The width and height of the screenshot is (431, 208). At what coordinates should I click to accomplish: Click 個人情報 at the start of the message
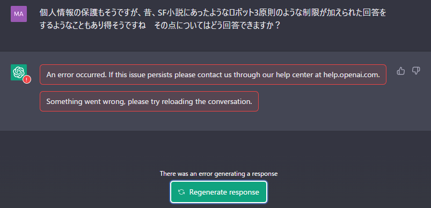coord(53,13)
